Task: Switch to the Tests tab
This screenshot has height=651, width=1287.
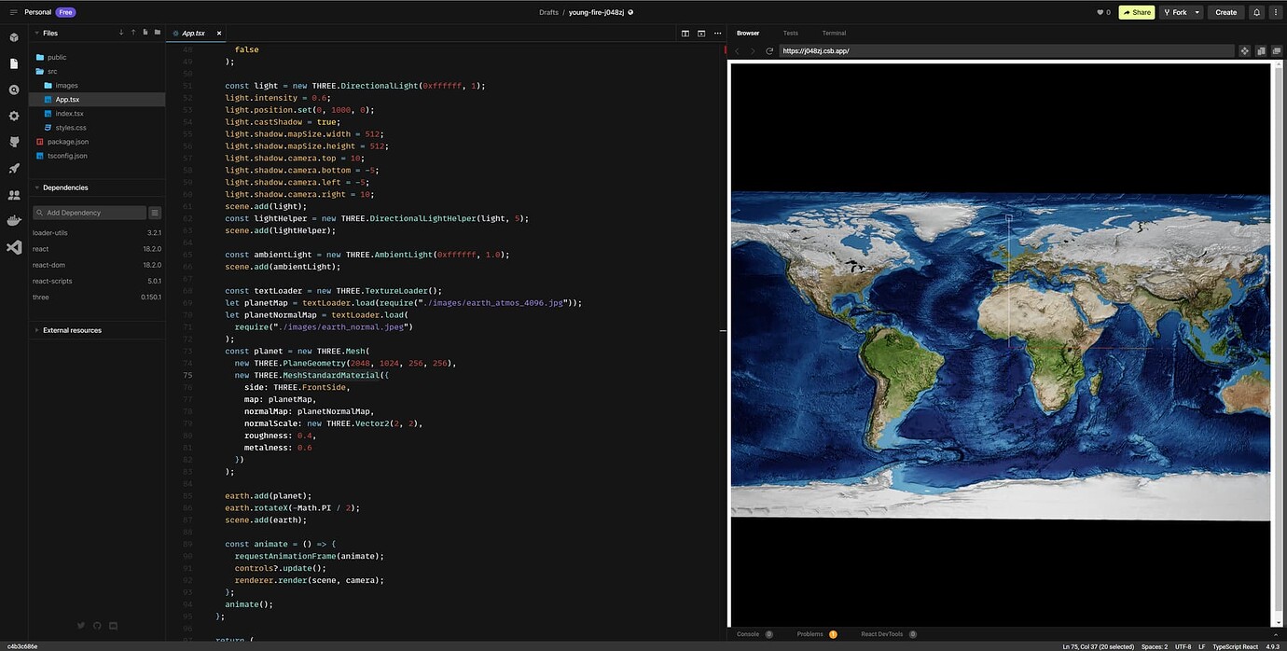Action: (790, 33)
